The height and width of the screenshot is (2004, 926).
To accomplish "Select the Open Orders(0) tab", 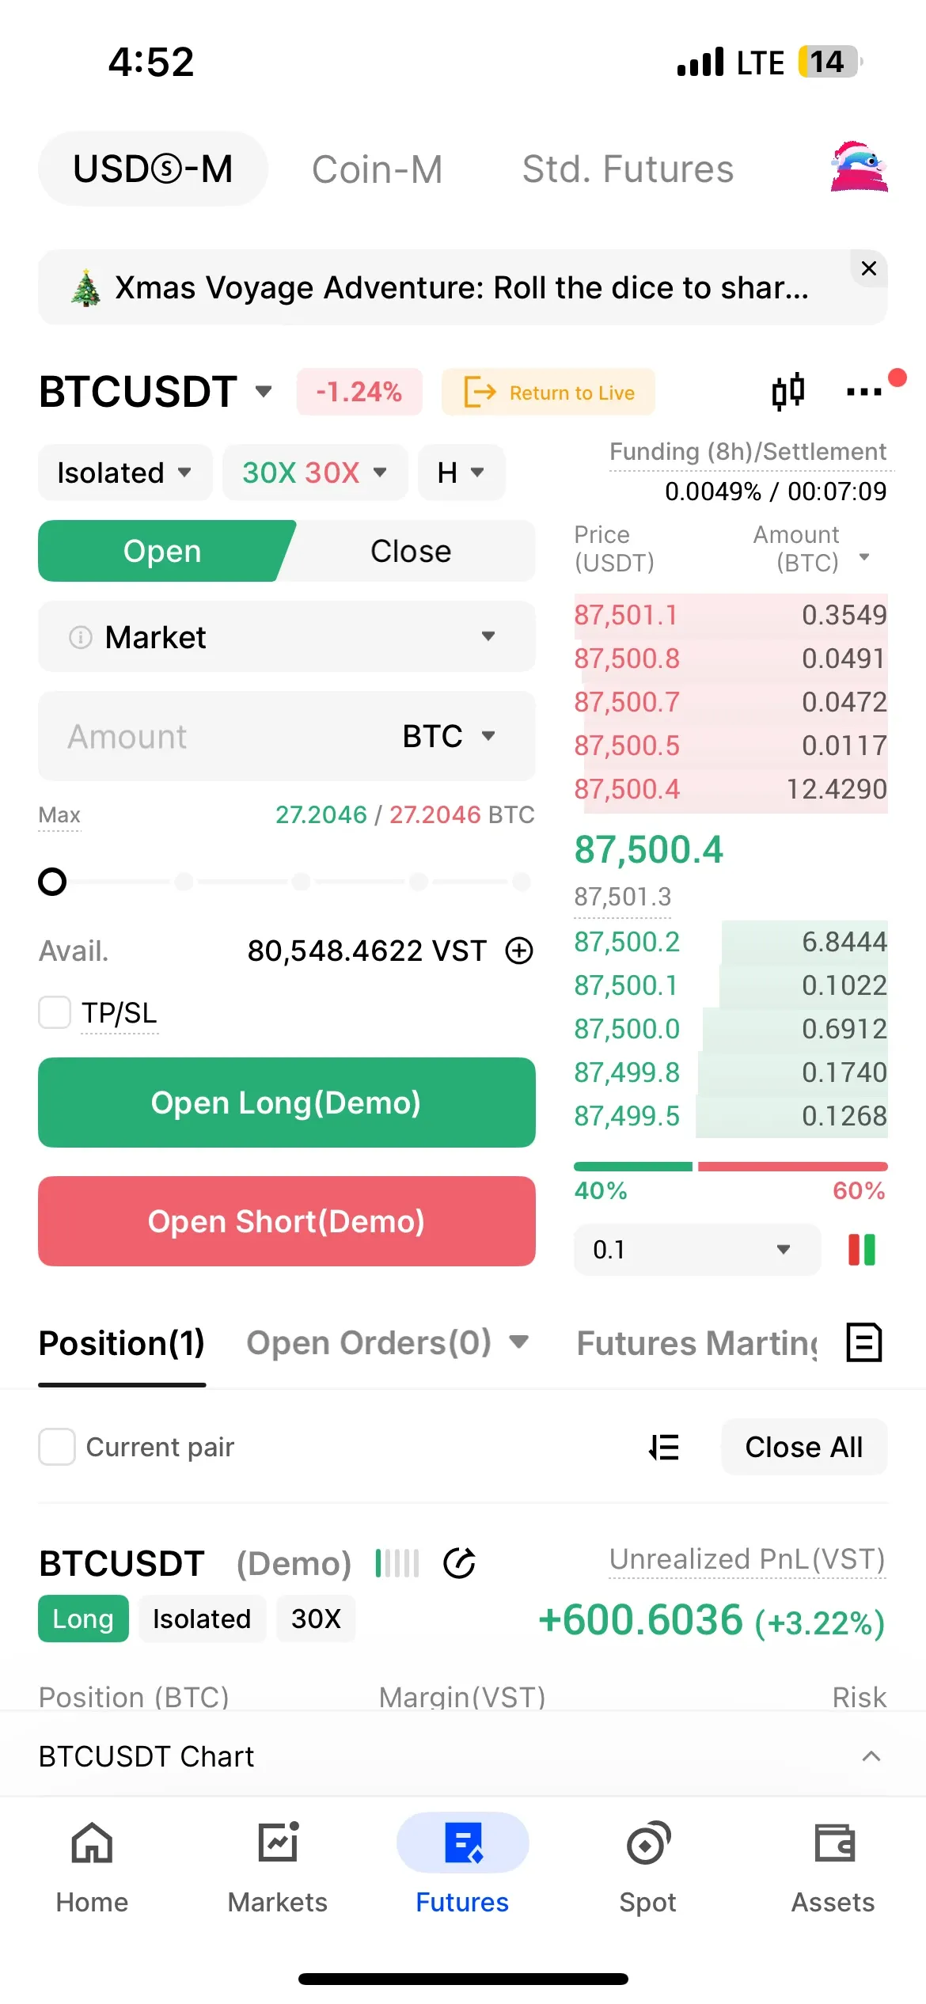I will coord(370,1342).
